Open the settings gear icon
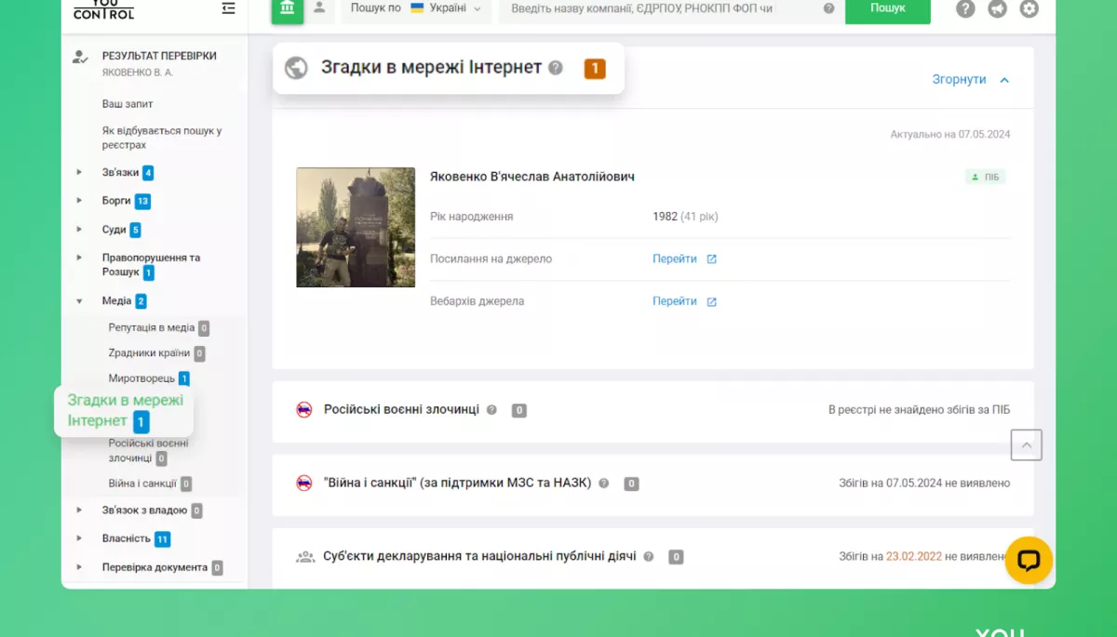 coord(1029,9)
